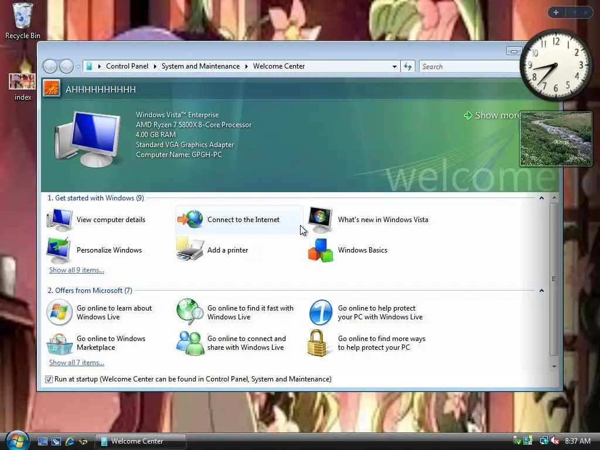Click the System and Maintenance breadcrumb
The image size is (600, 450).
200,66
